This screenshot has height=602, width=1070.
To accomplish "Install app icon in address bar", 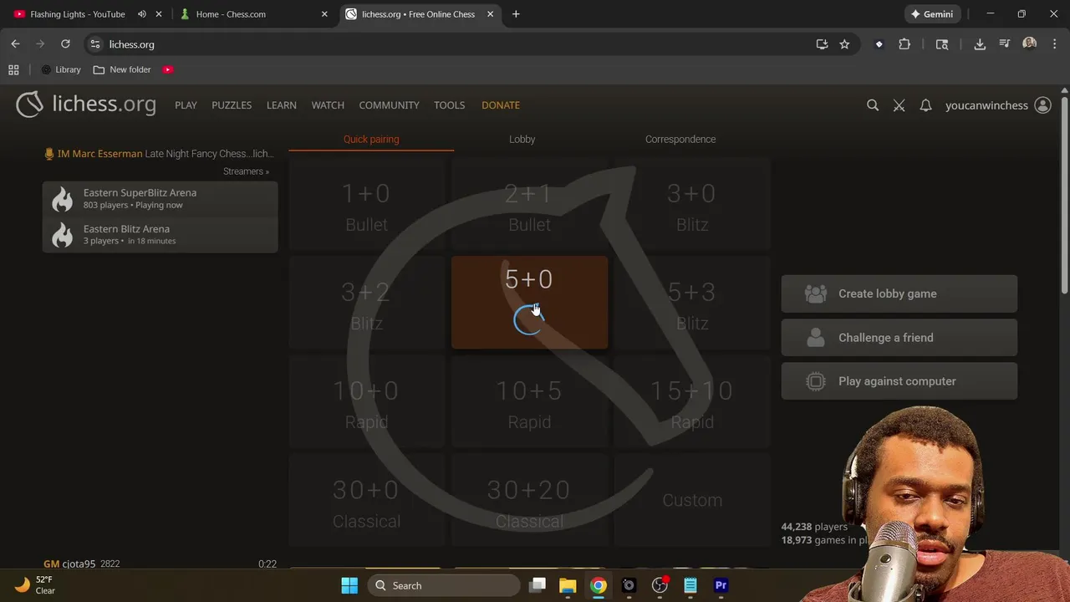I will 822,44.
